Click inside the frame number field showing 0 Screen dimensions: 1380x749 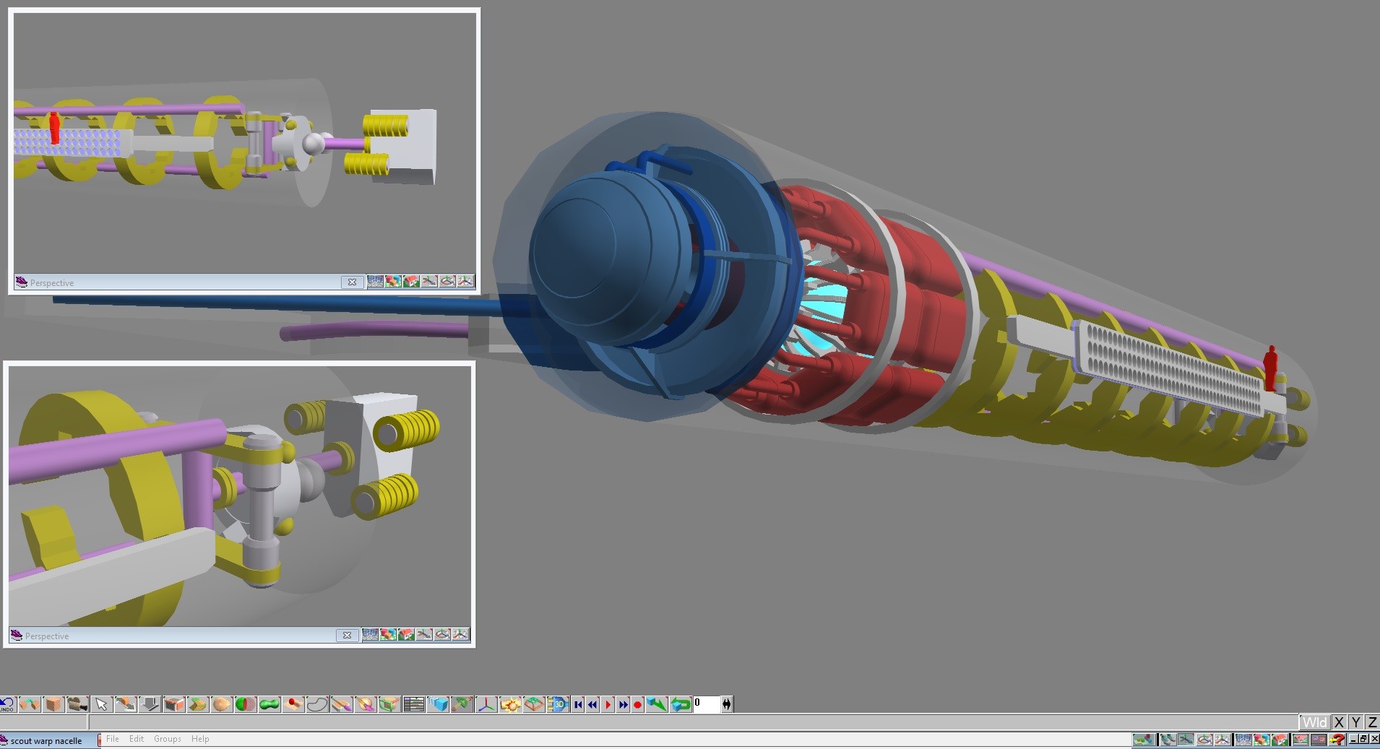click(x=704, y=704)
